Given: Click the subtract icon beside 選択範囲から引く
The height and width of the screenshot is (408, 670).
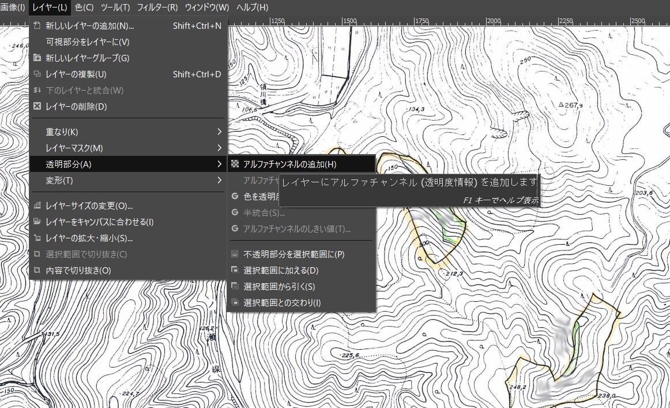Looking at the screenshot, I should coord(235,286).
